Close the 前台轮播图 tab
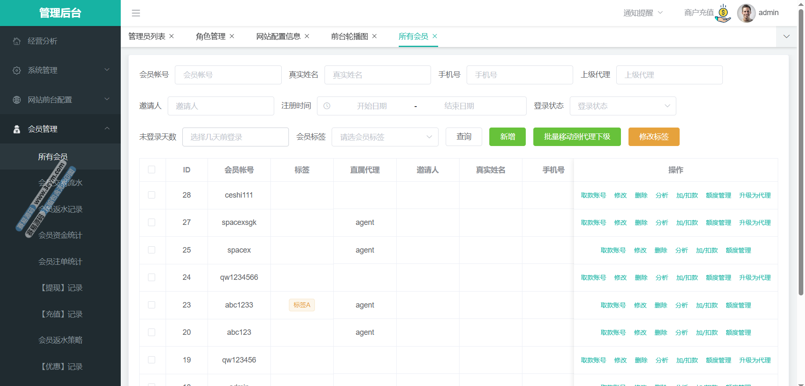Image resolution: width=805 pixels, height=386 pixels. (x=374, y=37)
